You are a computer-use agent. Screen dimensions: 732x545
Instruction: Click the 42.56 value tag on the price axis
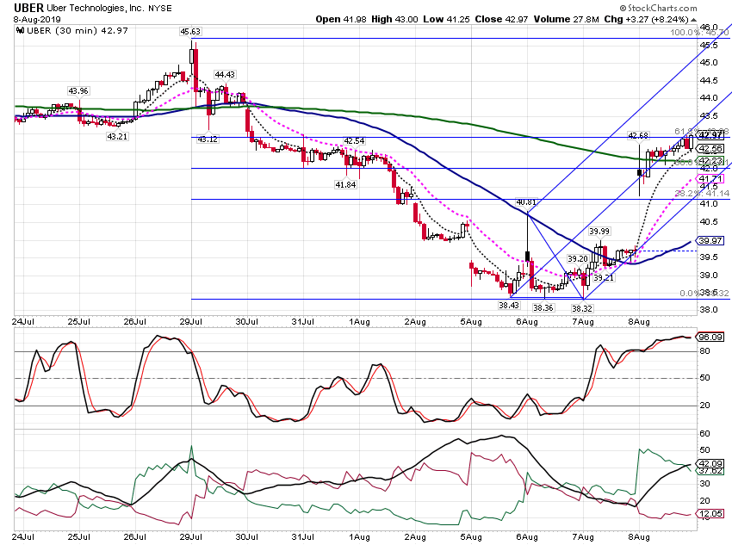click(710, 149)
